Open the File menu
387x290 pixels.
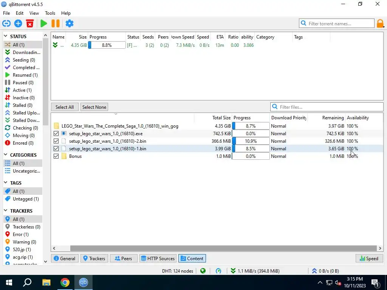6,13
